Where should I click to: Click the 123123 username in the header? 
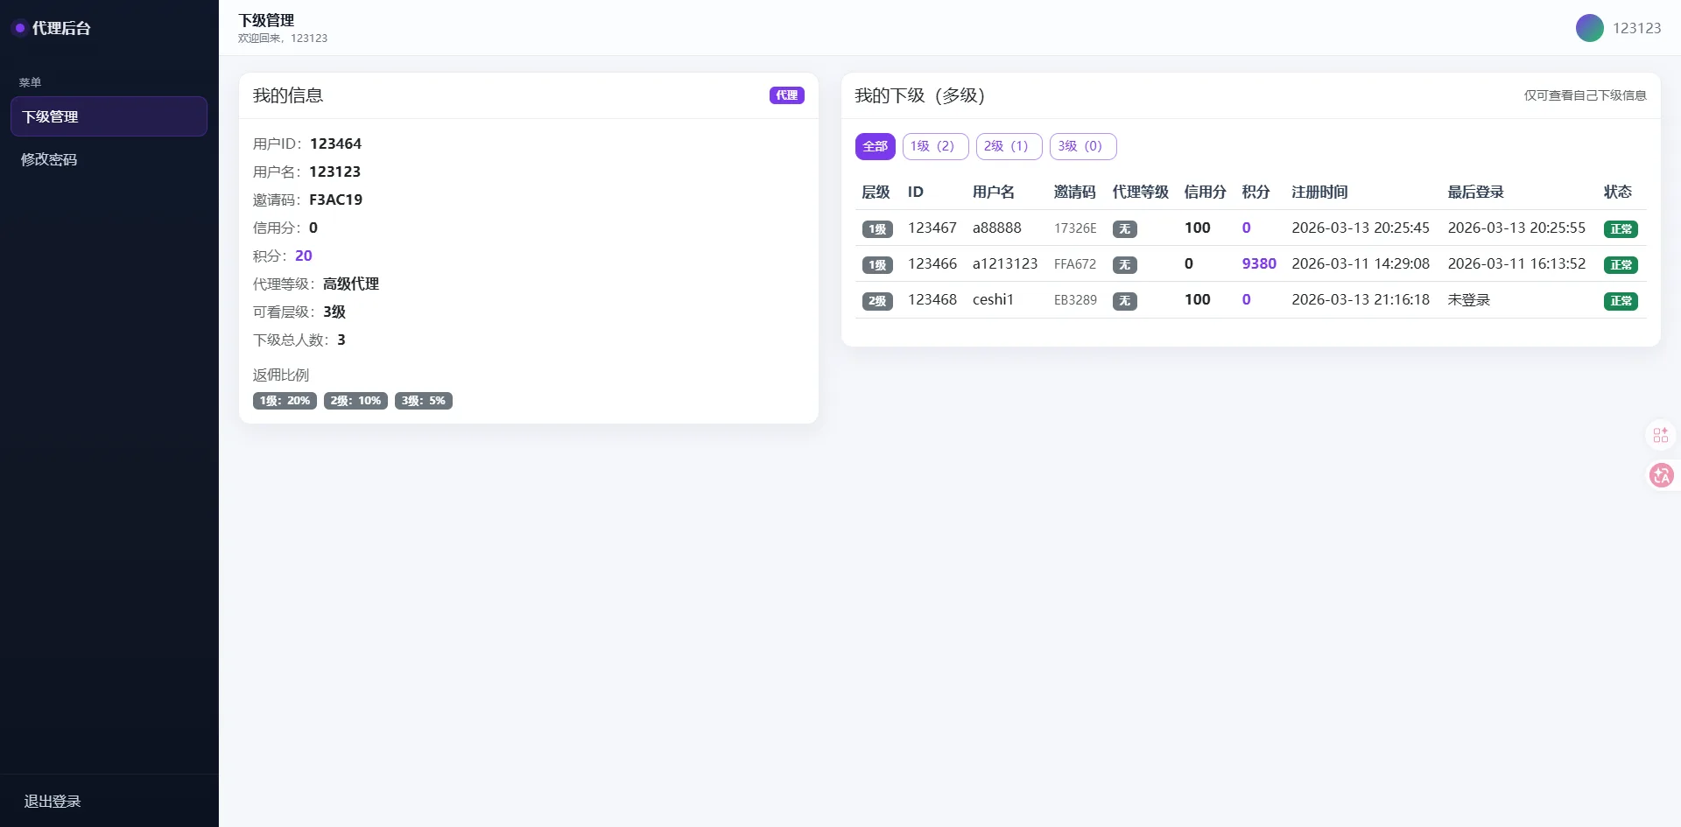pos(1635,28)
